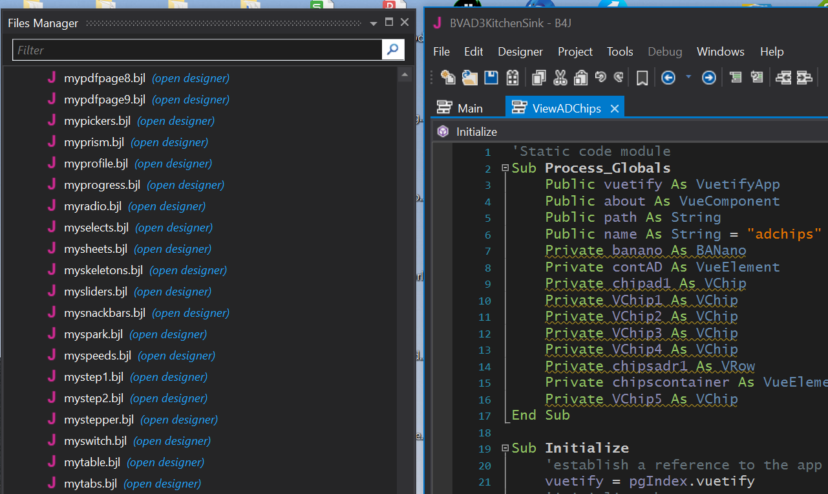Open designer for mysliders.bjl
The height and width of the screenshot is (494, 828).
[x=172, y=292]
